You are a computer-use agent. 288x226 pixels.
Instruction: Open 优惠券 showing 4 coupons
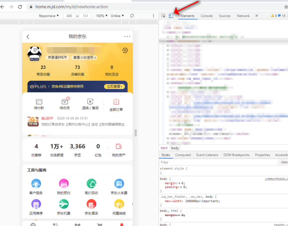(36, 150)
